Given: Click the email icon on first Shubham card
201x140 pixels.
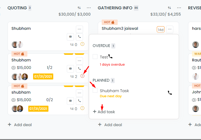Looking at the screenshot, I should tap(70, 37).
